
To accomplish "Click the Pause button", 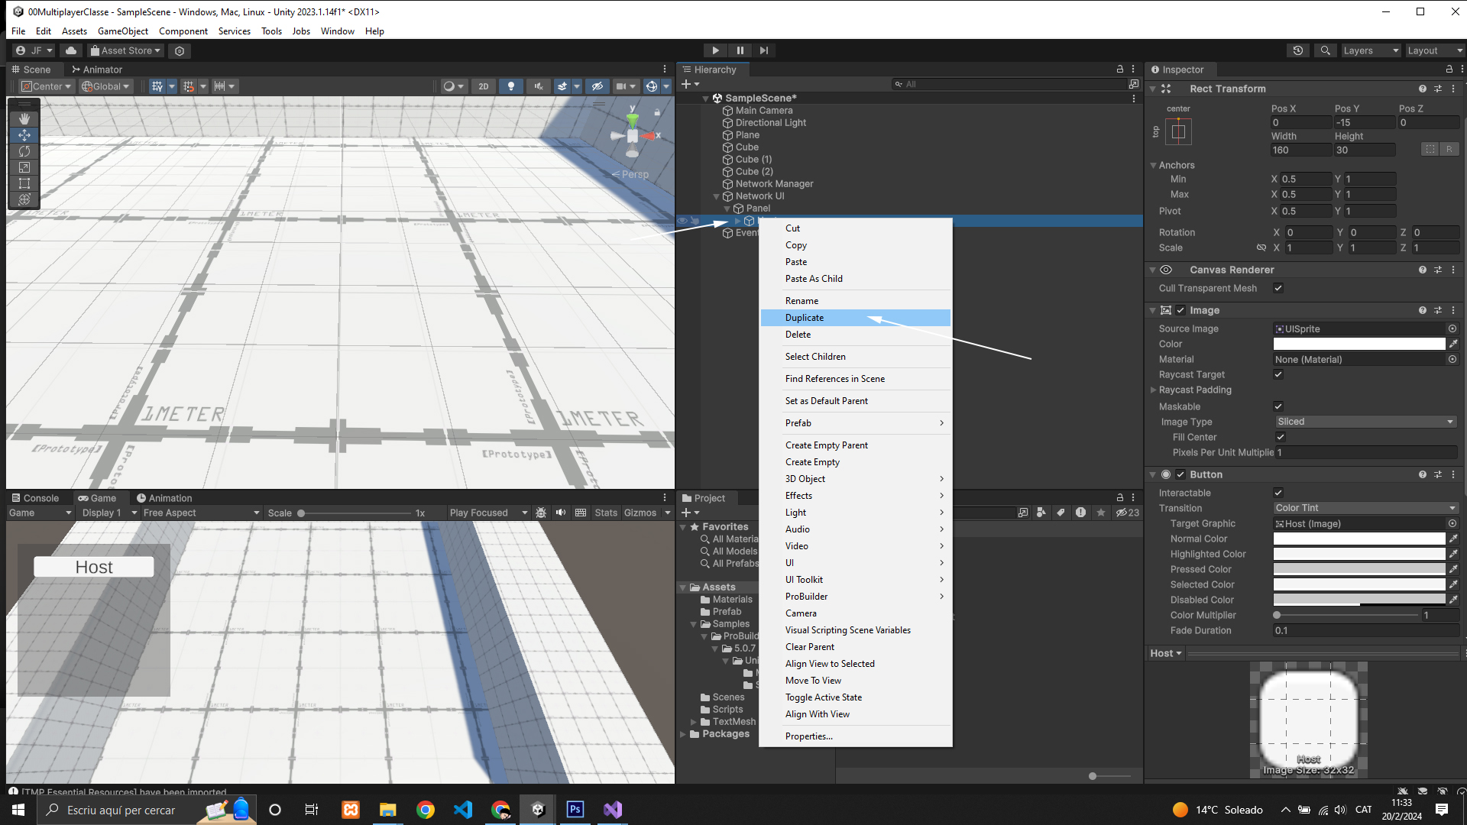I will (x=740, y=50).
